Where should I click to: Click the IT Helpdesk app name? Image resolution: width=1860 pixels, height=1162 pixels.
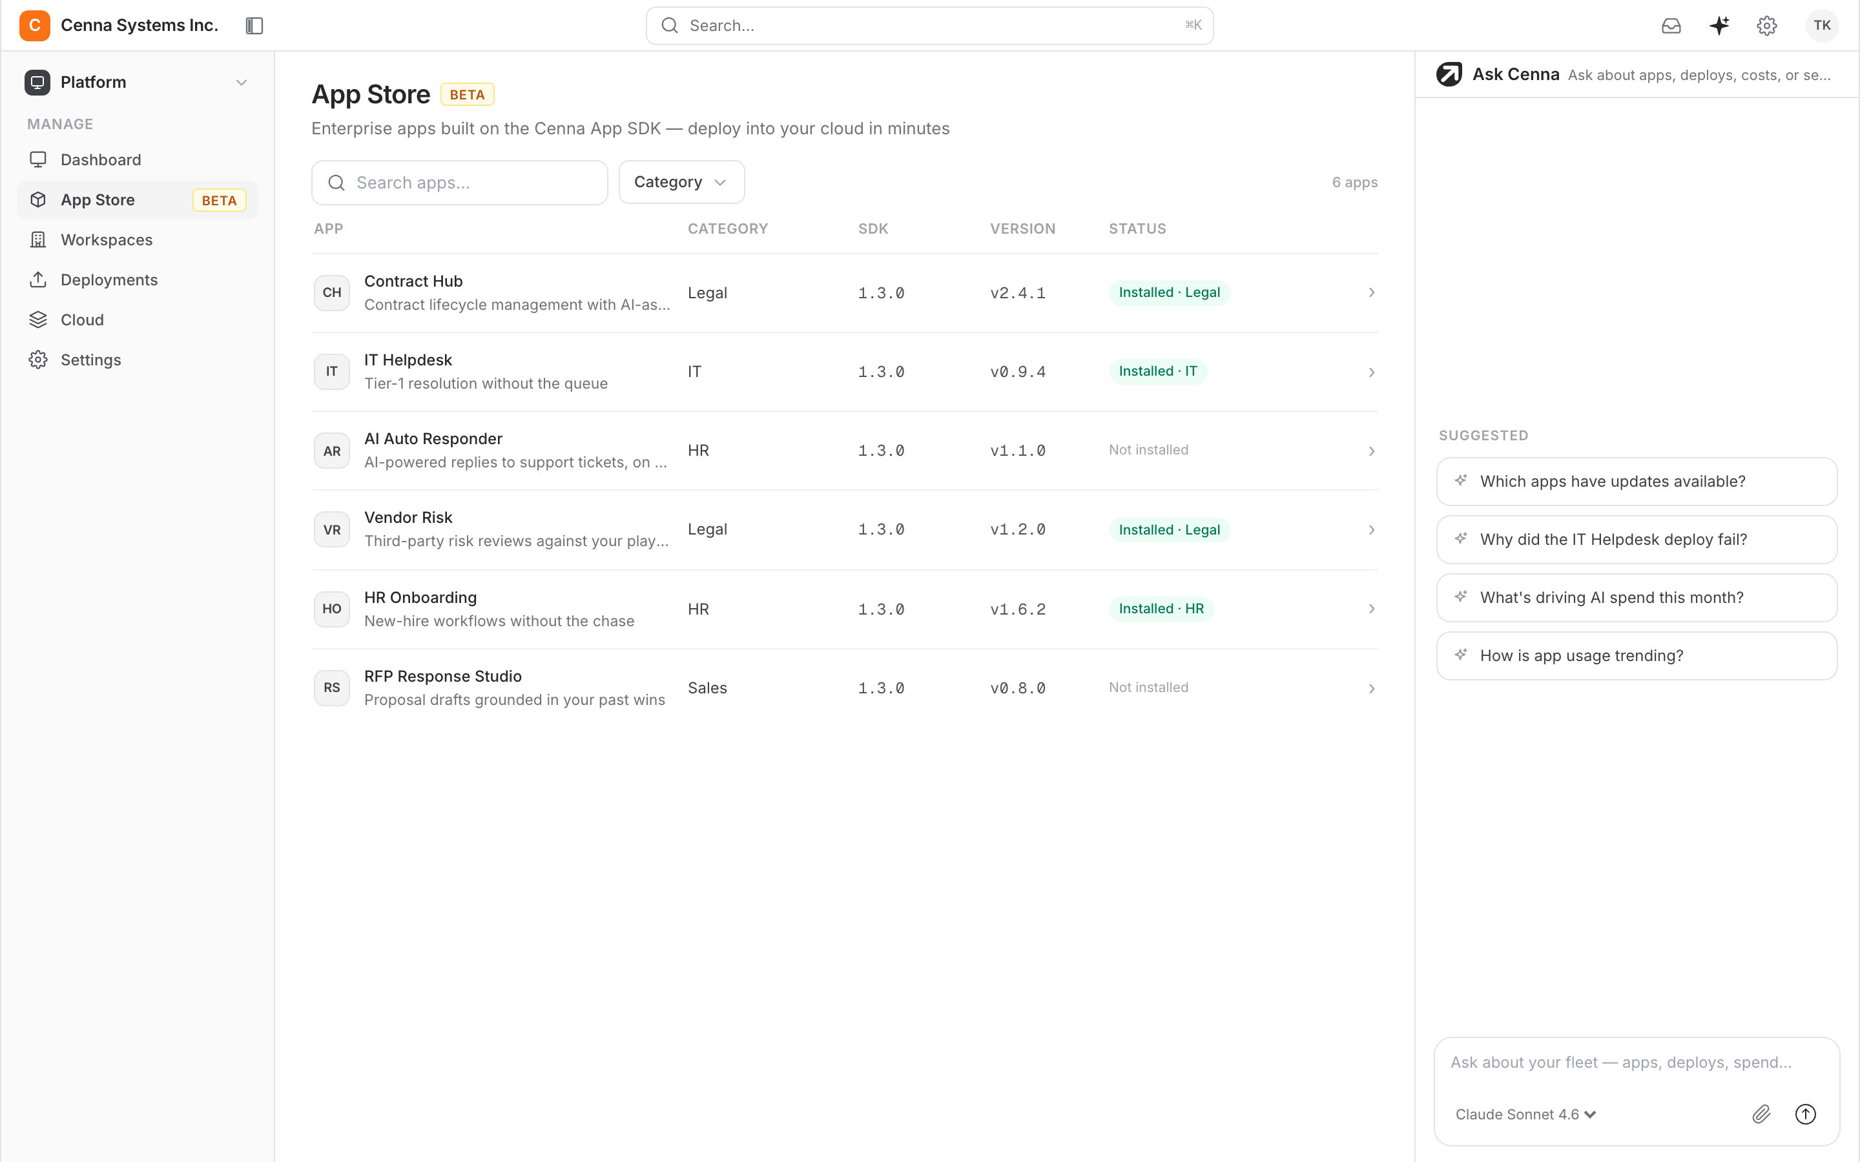click(408, 360)
